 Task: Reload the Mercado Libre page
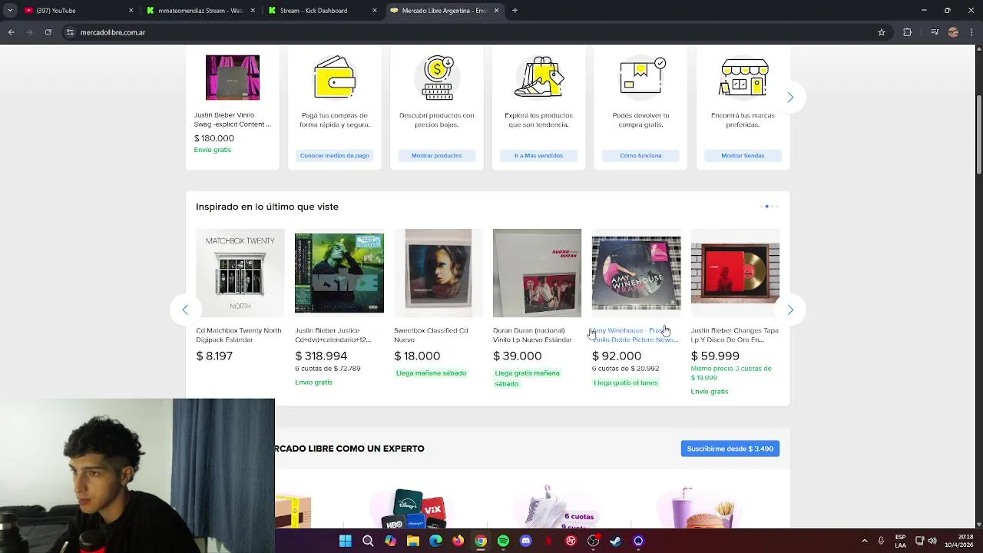pos(48,32)
